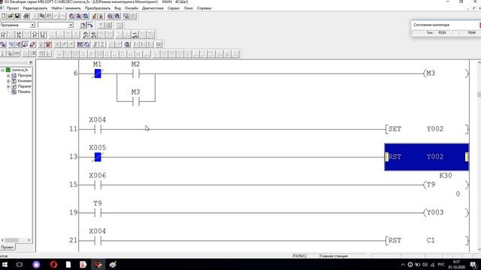Open the Онлайн menu

pyautogui.click(x=132, y=8)
